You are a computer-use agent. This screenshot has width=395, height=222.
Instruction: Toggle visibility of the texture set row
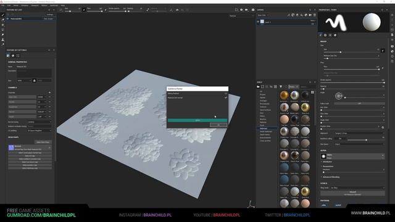pos(8,18)
